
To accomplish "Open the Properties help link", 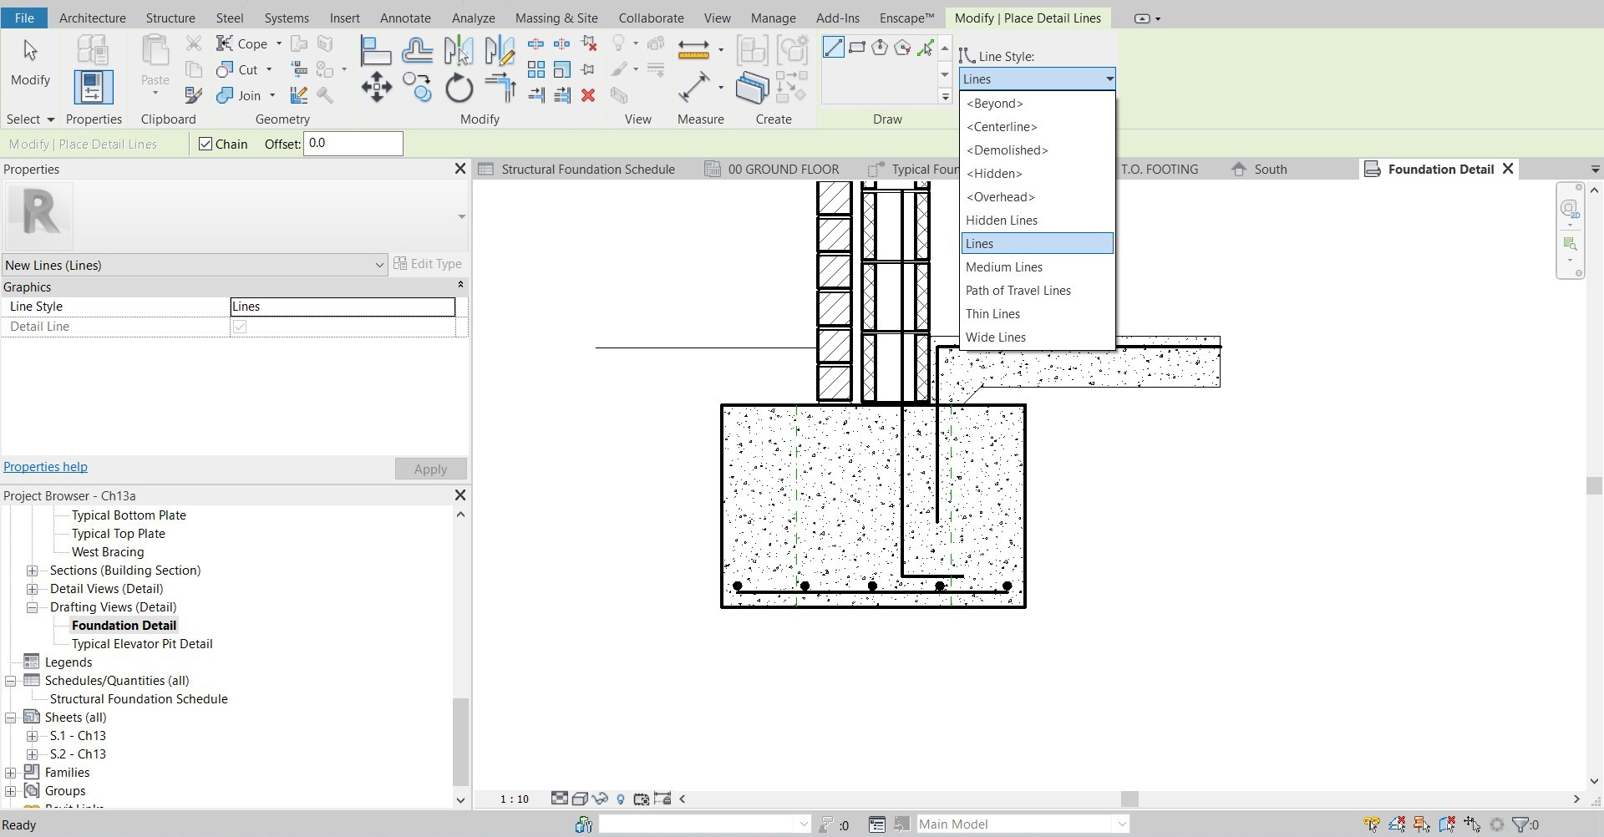I will tap(45, 466).
